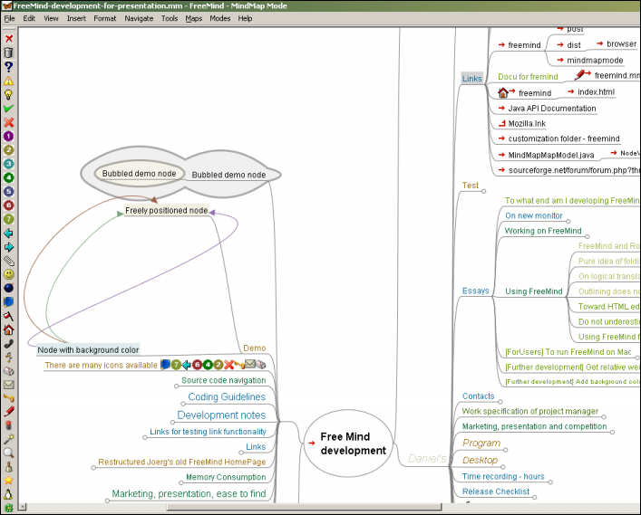Expand the Release Checklist fold circle
Viewport: 641px width, 515px height.
click(534, 497)
